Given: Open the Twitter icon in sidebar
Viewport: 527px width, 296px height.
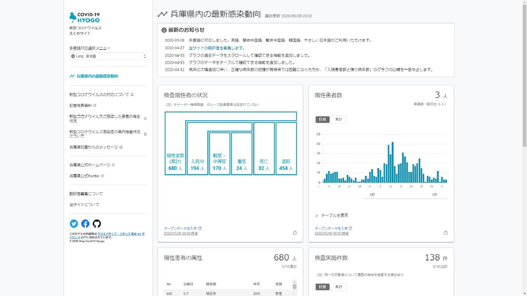Looking at the screenshot, I should [x=74, y=224].
